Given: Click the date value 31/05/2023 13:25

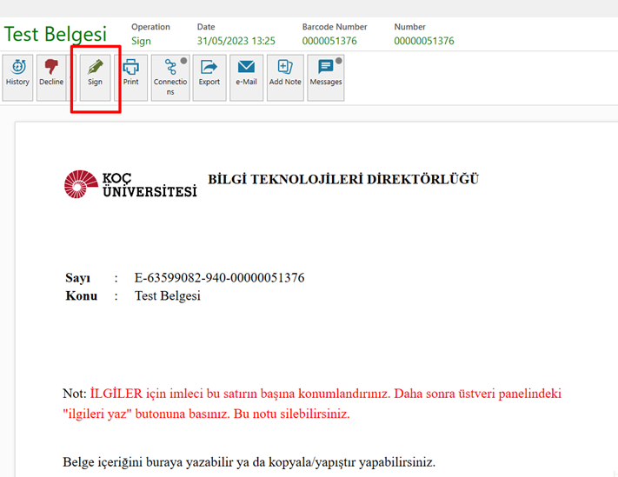Looking at the screenshot, I should 236,41.
